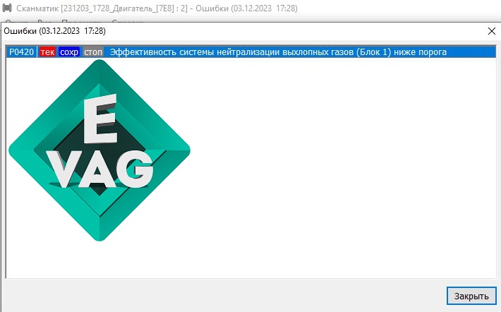Viewport: 501px width, 312px height.
Task: Close the Ошибки dialog with X
Action: (x=492, y=31)
